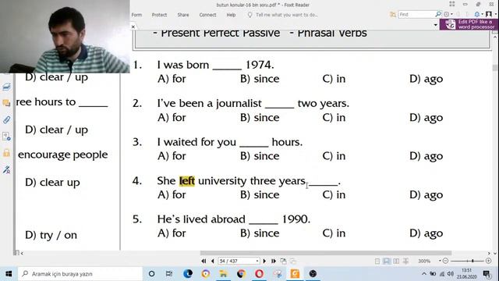
Task: Open OBS Studio from taskbar
Action: coord(313,274)
